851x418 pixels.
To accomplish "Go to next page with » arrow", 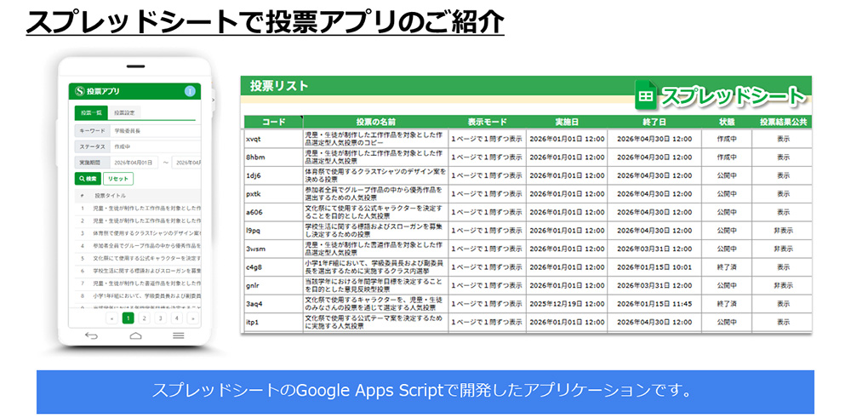I will point(193,318).
